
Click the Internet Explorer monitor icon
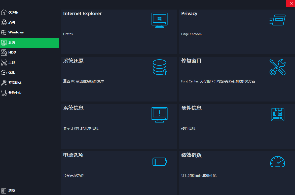[159, 20]
